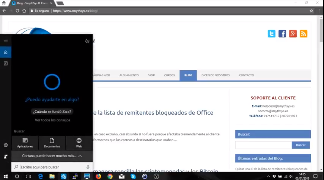
Task: Click the microphone icon in search box
Action: click(88, 167)
